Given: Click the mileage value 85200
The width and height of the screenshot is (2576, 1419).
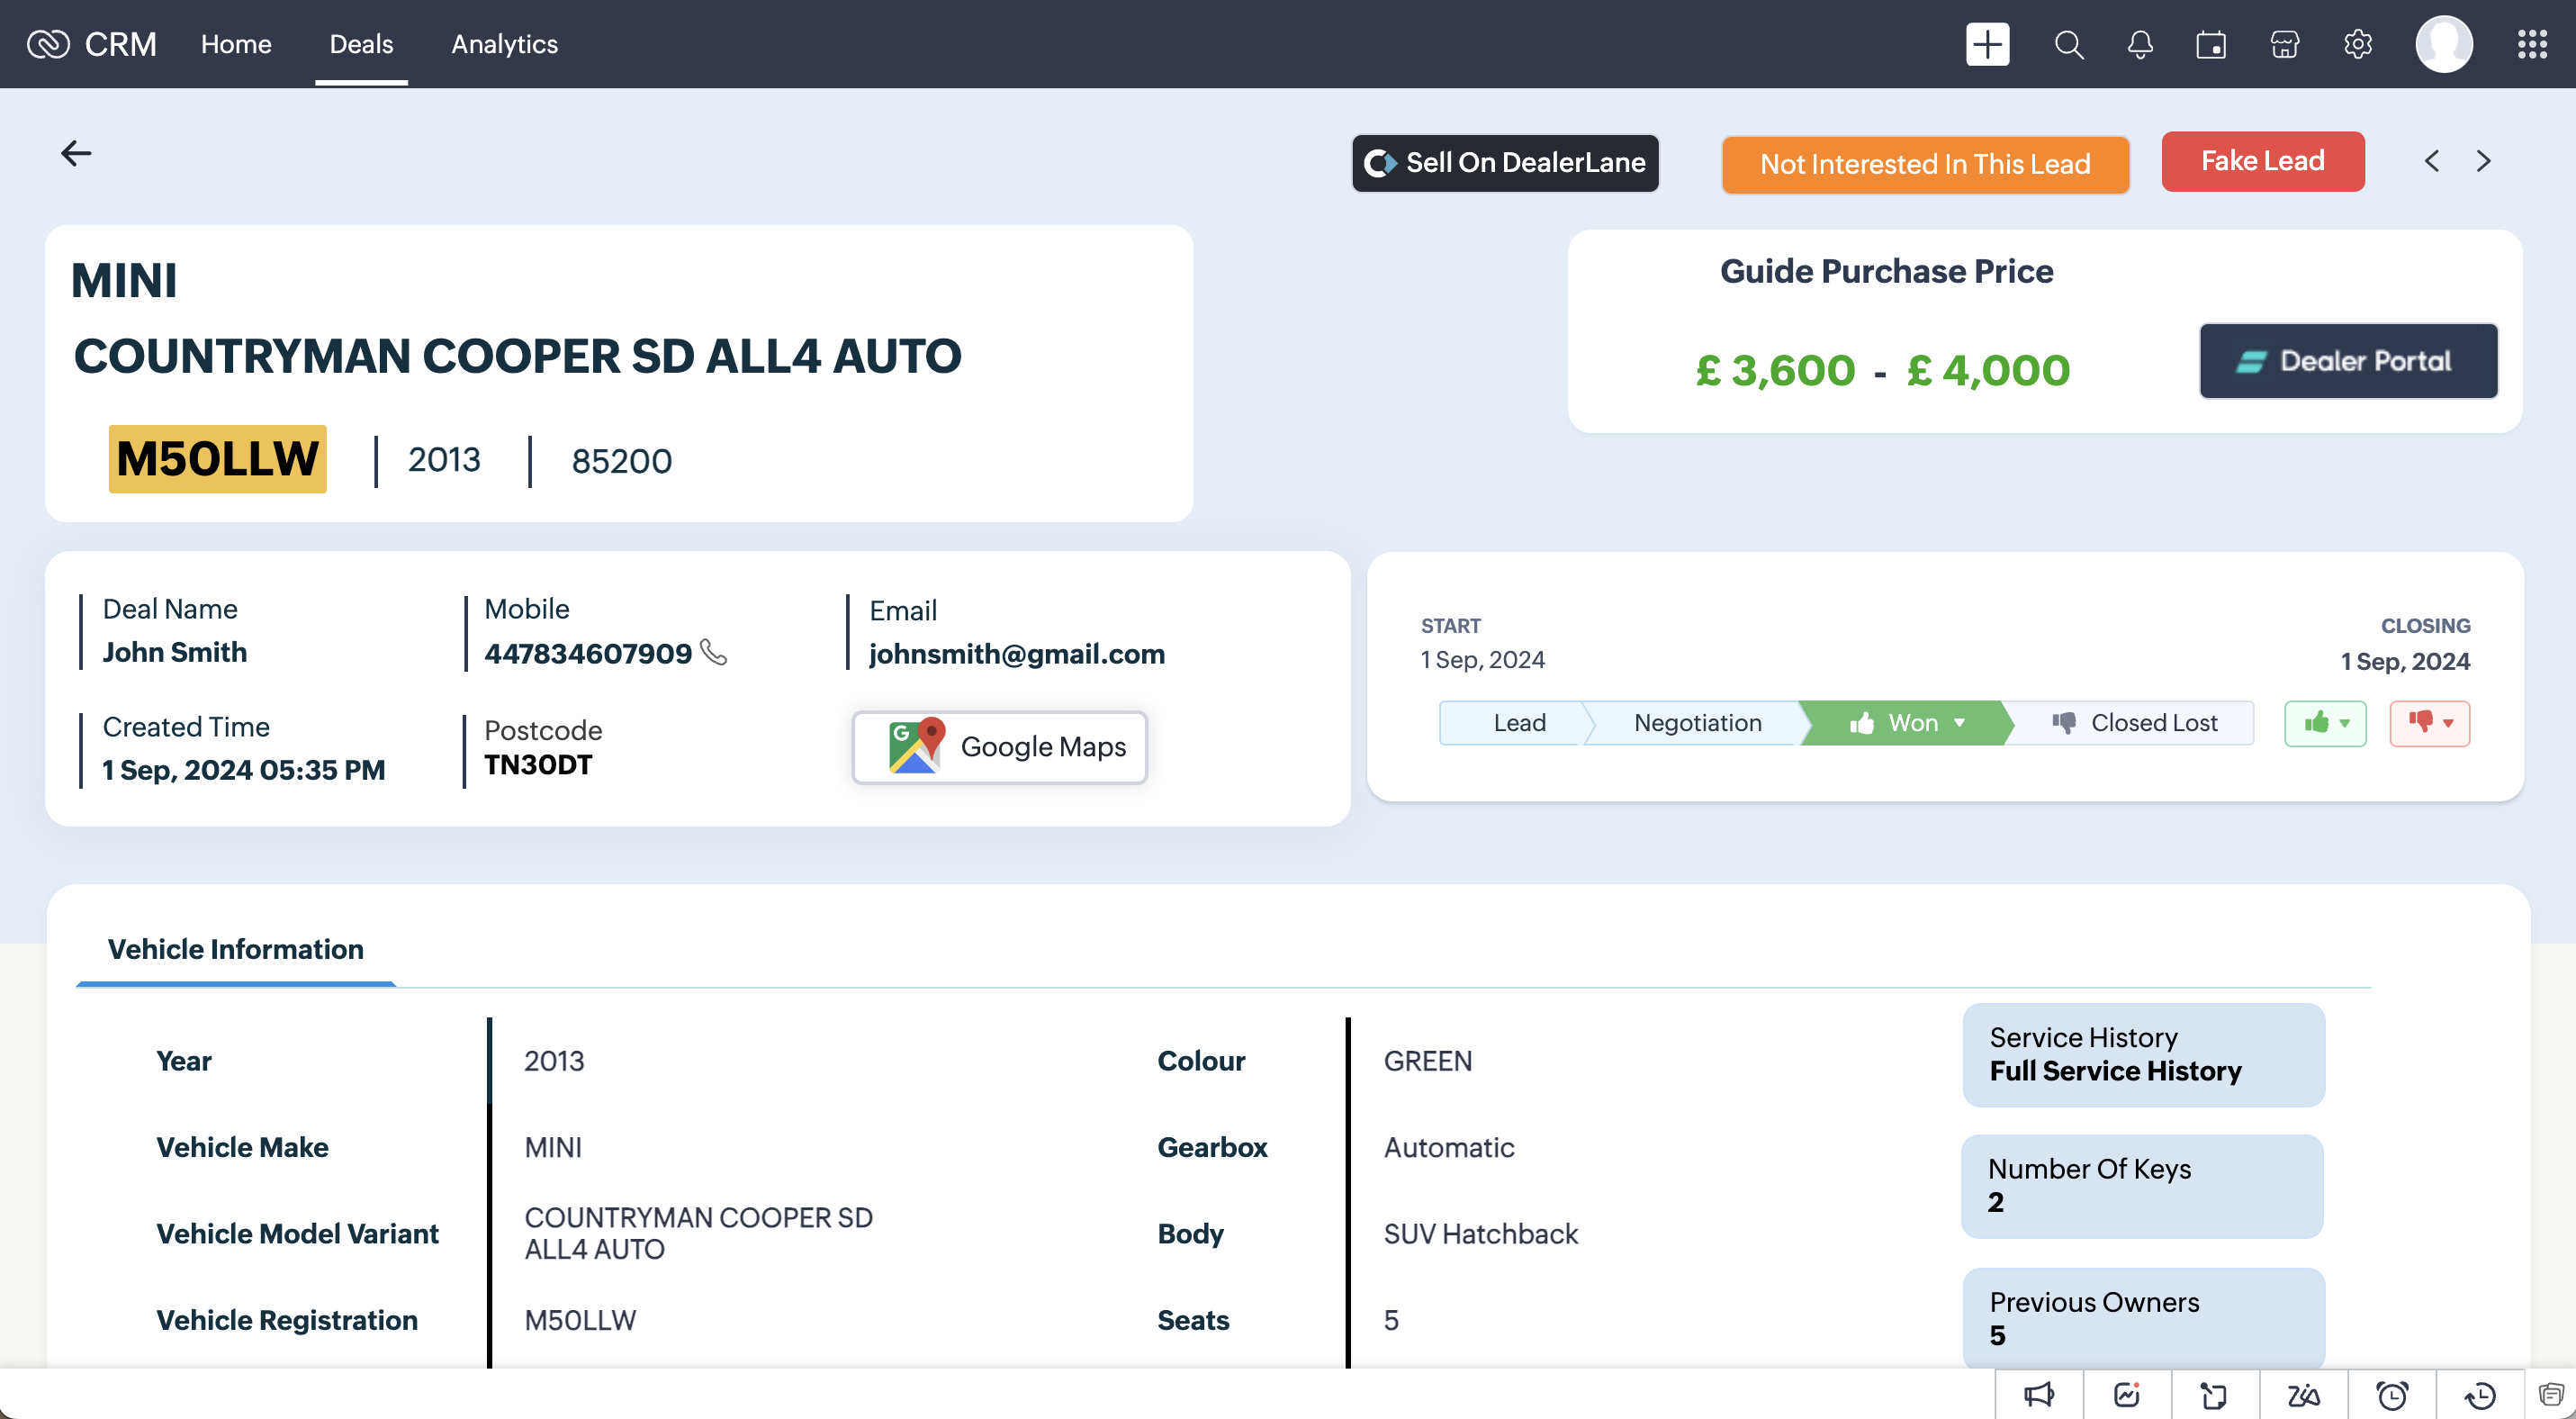Looking at the screenshot, I should pyautogui.click(x=621, y=461).
